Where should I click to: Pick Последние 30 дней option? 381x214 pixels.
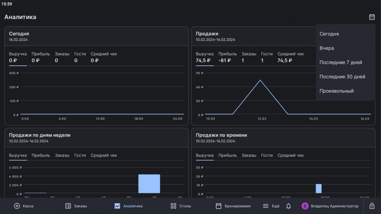coord(342,77)
